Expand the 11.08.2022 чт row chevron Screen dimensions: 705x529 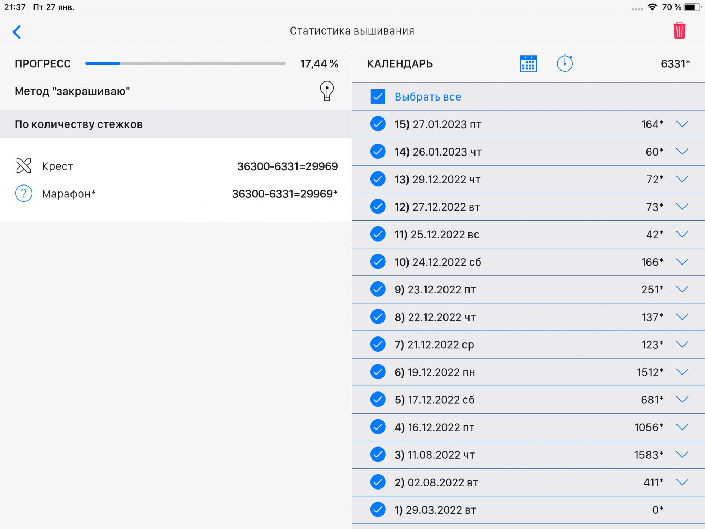point(682,455)
